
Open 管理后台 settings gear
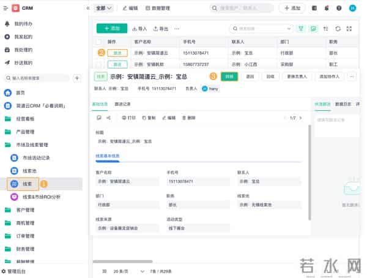pyautogui.click(x=13, y=271)
